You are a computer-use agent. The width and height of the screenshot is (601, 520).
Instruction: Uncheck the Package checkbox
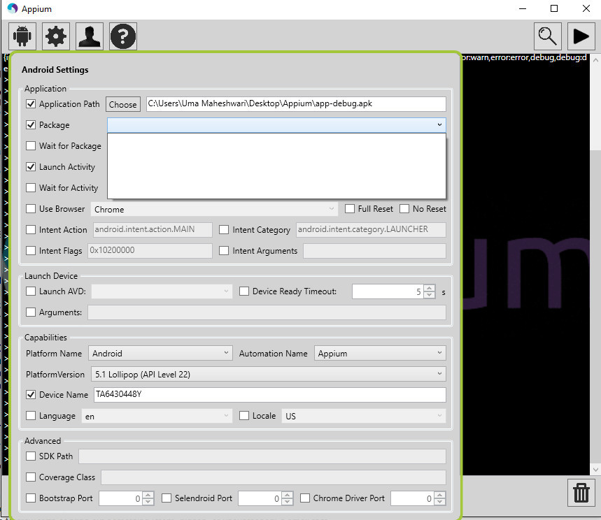click(31, 125)
